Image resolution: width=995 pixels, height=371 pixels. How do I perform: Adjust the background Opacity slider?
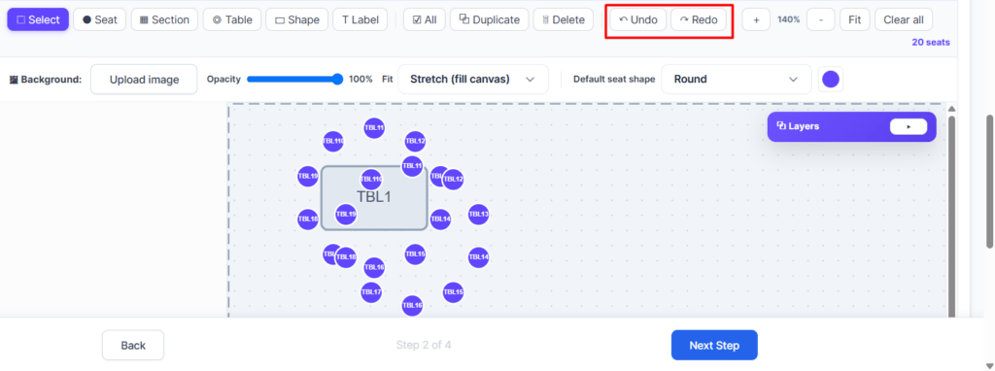(295, 80)
